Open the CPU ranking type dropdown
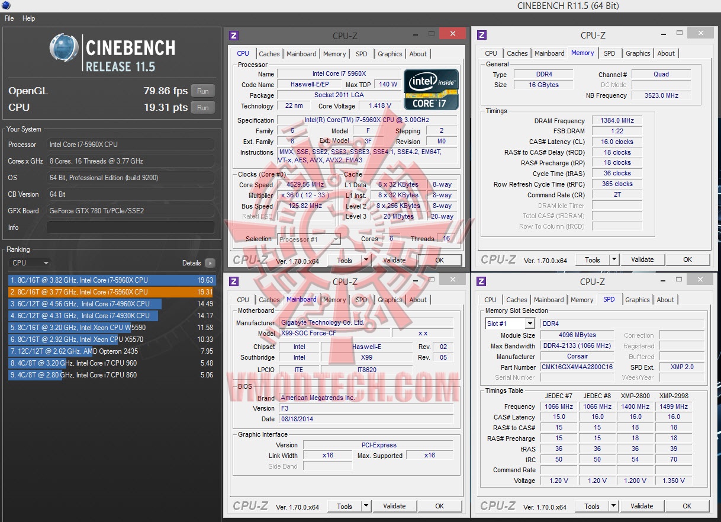721x522 pixels. click(x=30, y=263)
